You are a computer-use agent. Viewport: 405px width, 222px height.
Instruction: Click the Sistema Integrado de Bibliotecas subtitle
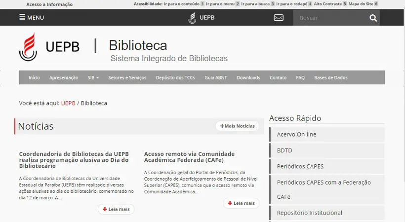[169, 58]
